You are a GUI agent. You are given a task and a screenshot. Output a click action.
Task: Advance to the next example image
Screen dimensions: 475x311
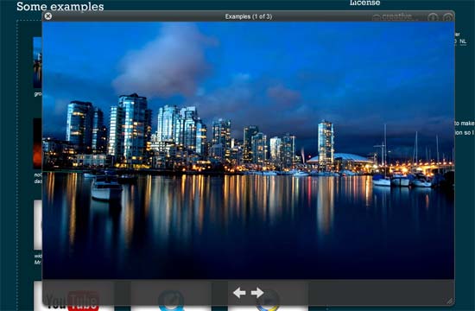[x=257, y=293]
